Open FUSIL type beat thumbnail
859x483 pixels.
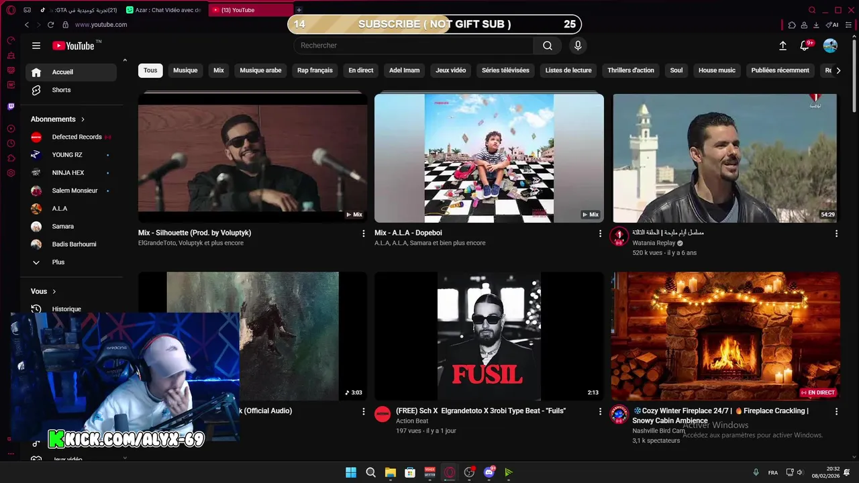click(489, 336)
